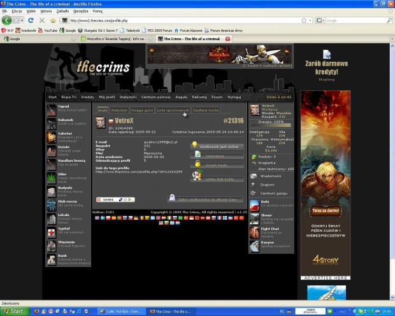395x316 pixels.
Task: Open the Bank icon
Action: coord(52,259)
